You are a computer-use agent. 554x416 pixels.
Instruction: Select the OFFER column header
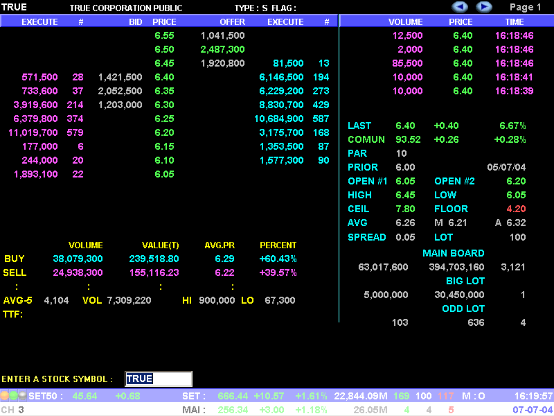point(232,22)
